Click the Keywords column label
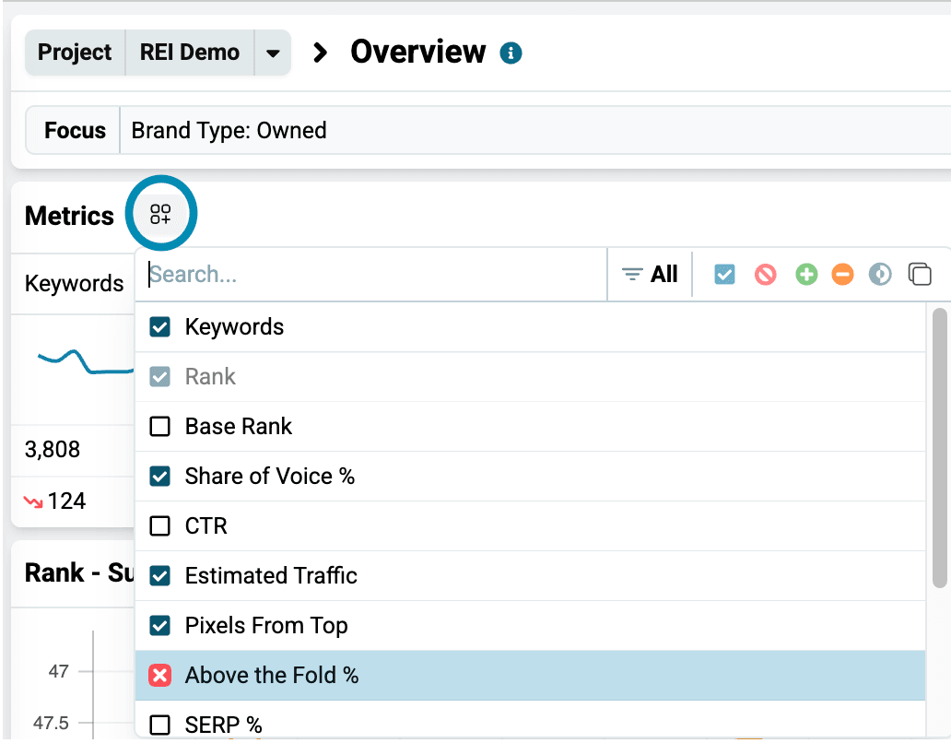 (74, 284)
